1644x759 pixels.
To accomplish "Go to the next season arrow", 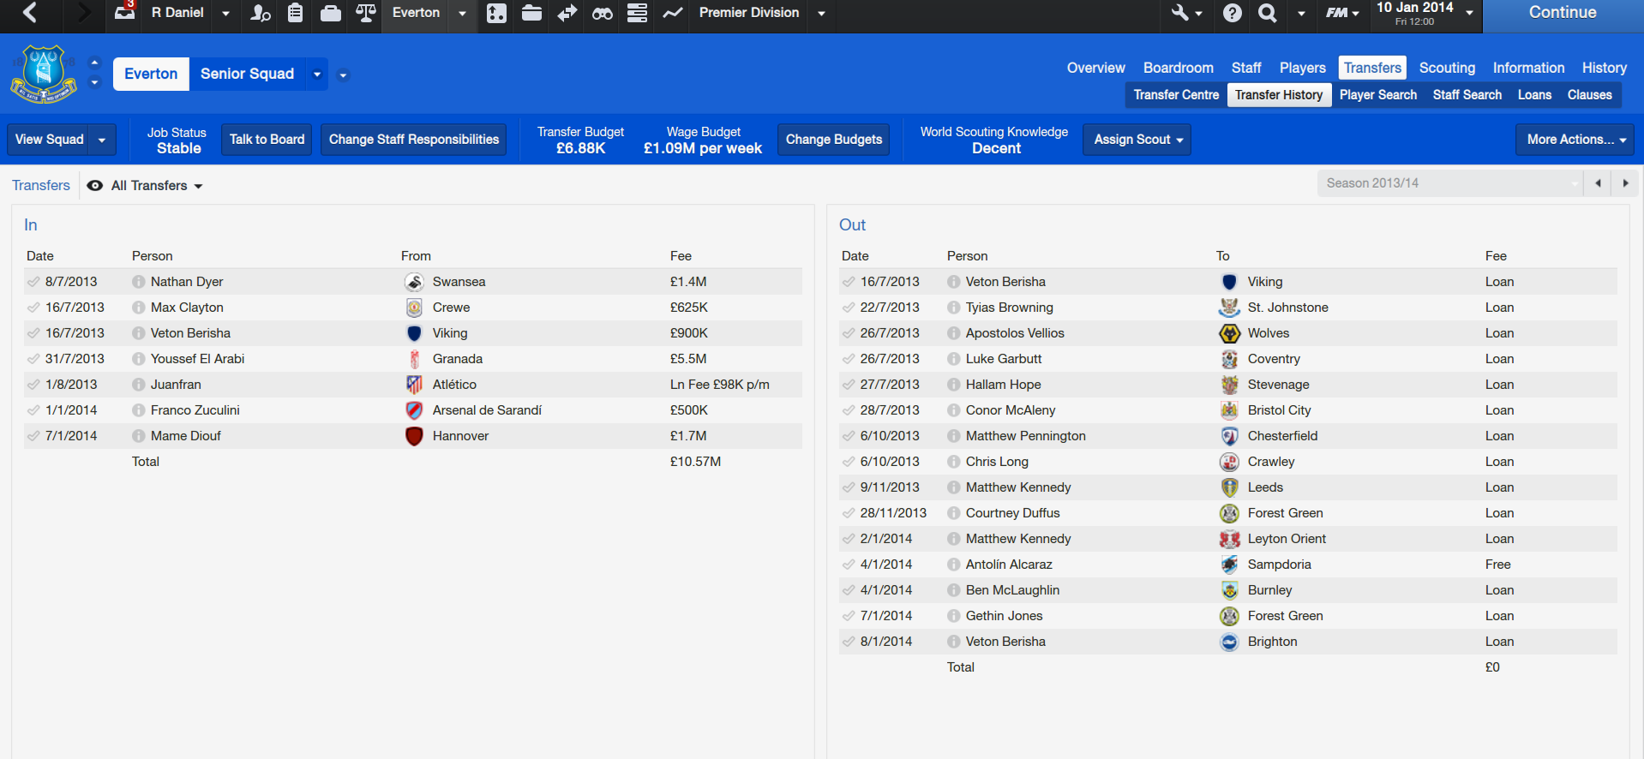I will point(1625,183).
